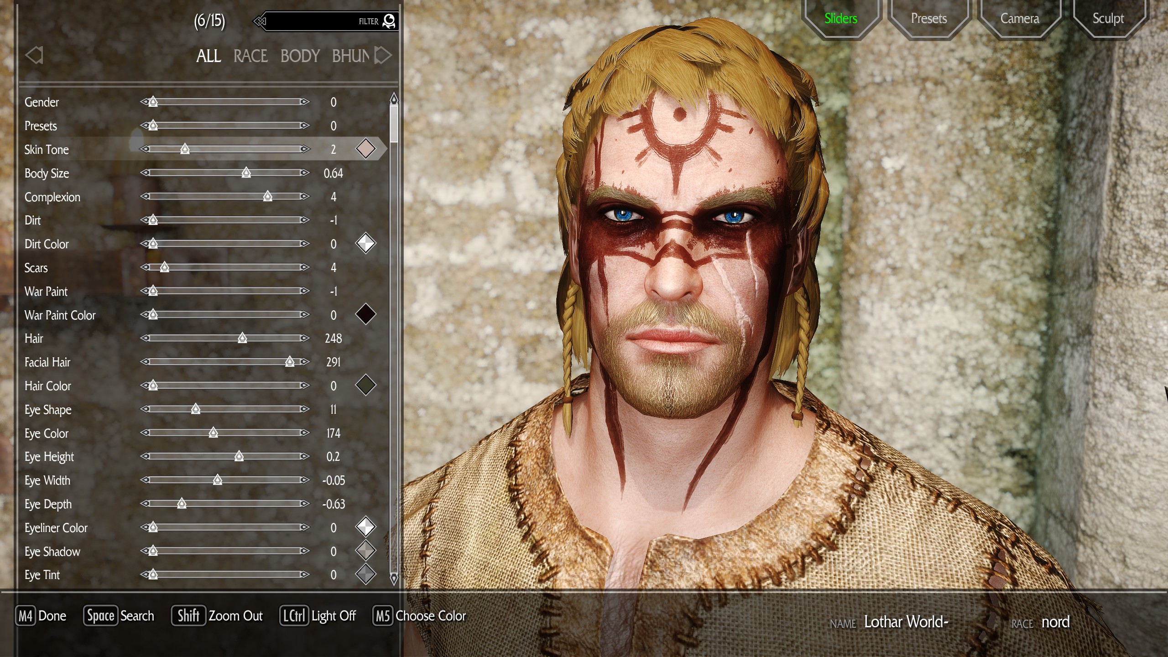Screen dimensions: 1168x657
Task: Switch to the Sculpt tab
Action: [1108, 18]
